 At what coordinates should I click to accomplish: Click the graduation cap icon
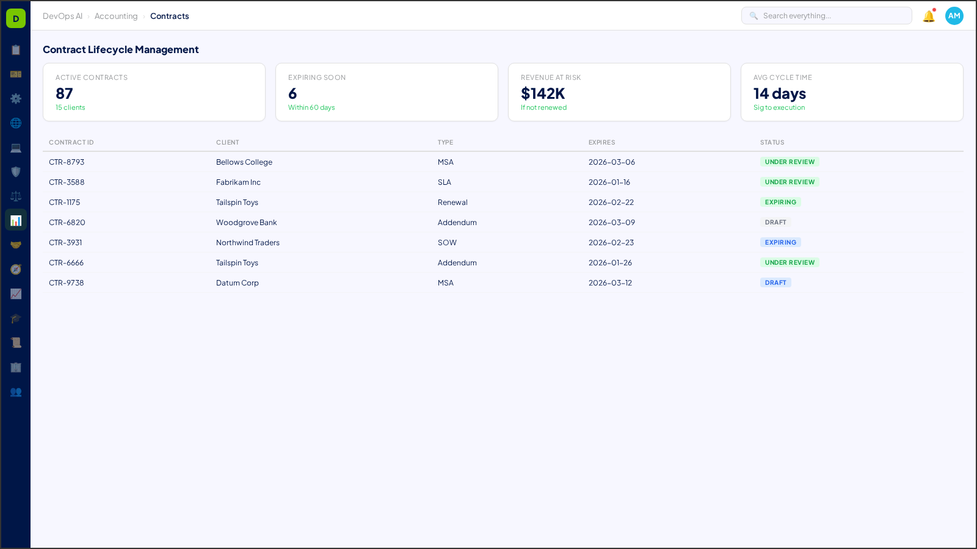[x=16, y=318]
